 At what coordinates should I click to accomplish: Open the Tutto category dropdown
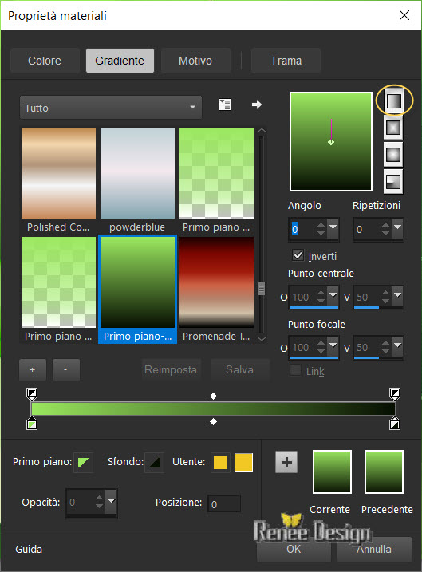[111, 108]
